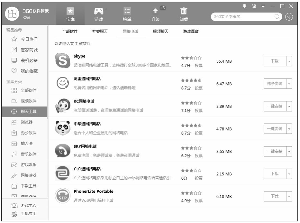The image size is (300, 223).
Task: Click 投票 for 中华通网络电话
Action: click(x=199, y=133)
